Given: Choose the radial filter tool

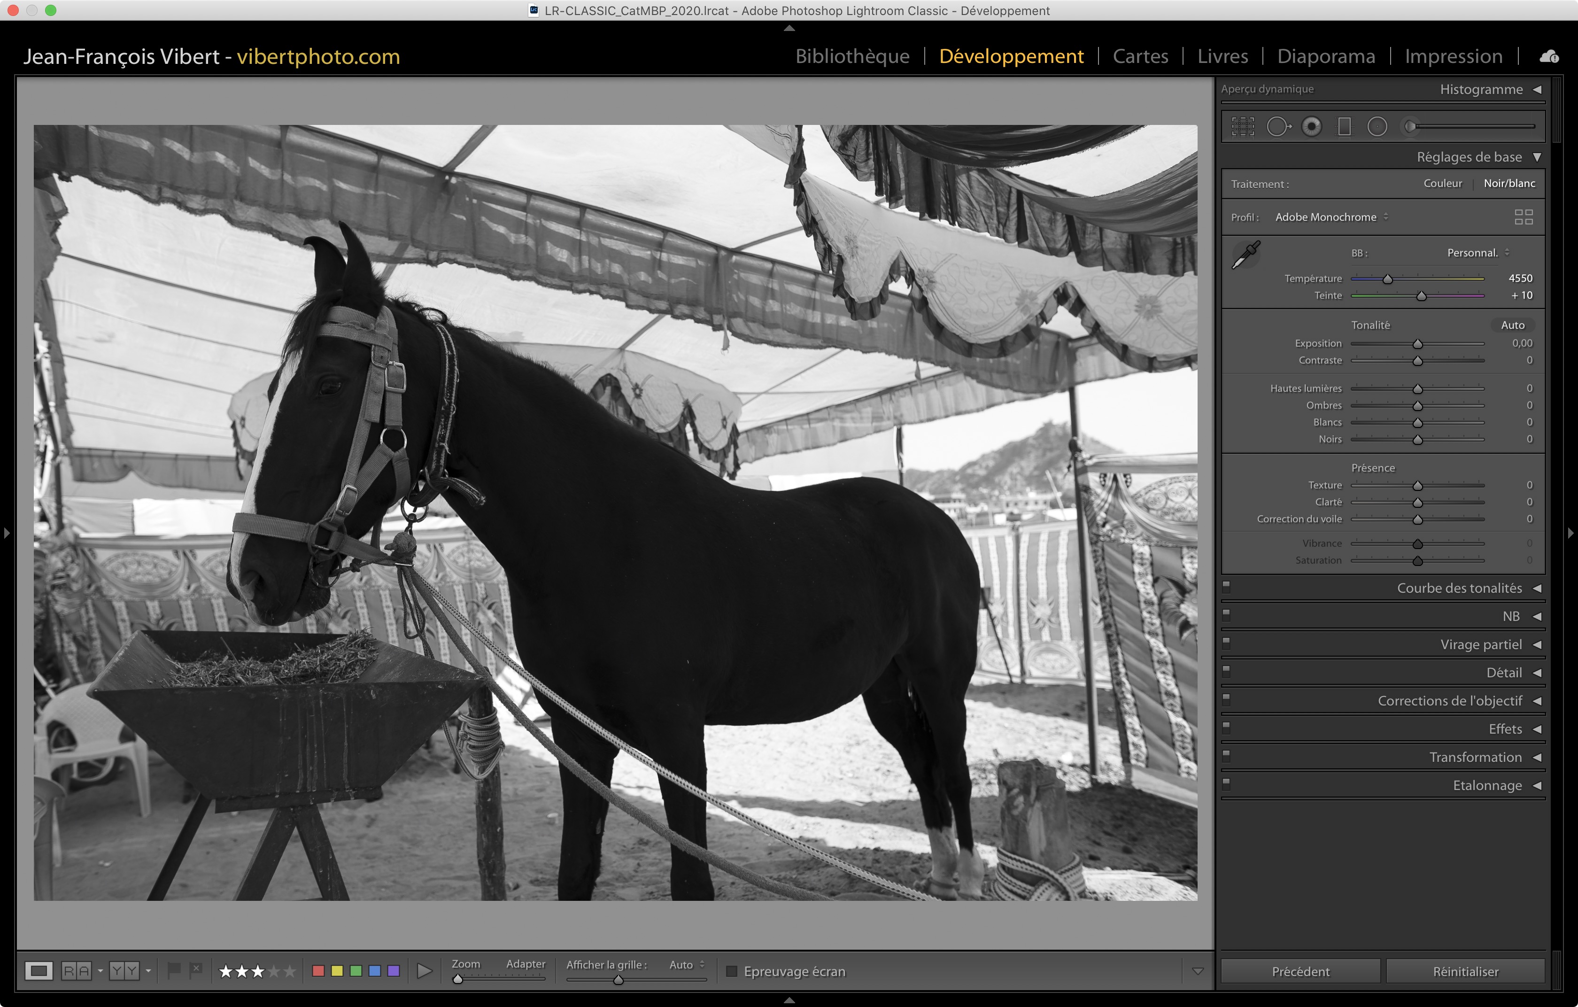Looking at the screenshot, I should coord(1377,126).
